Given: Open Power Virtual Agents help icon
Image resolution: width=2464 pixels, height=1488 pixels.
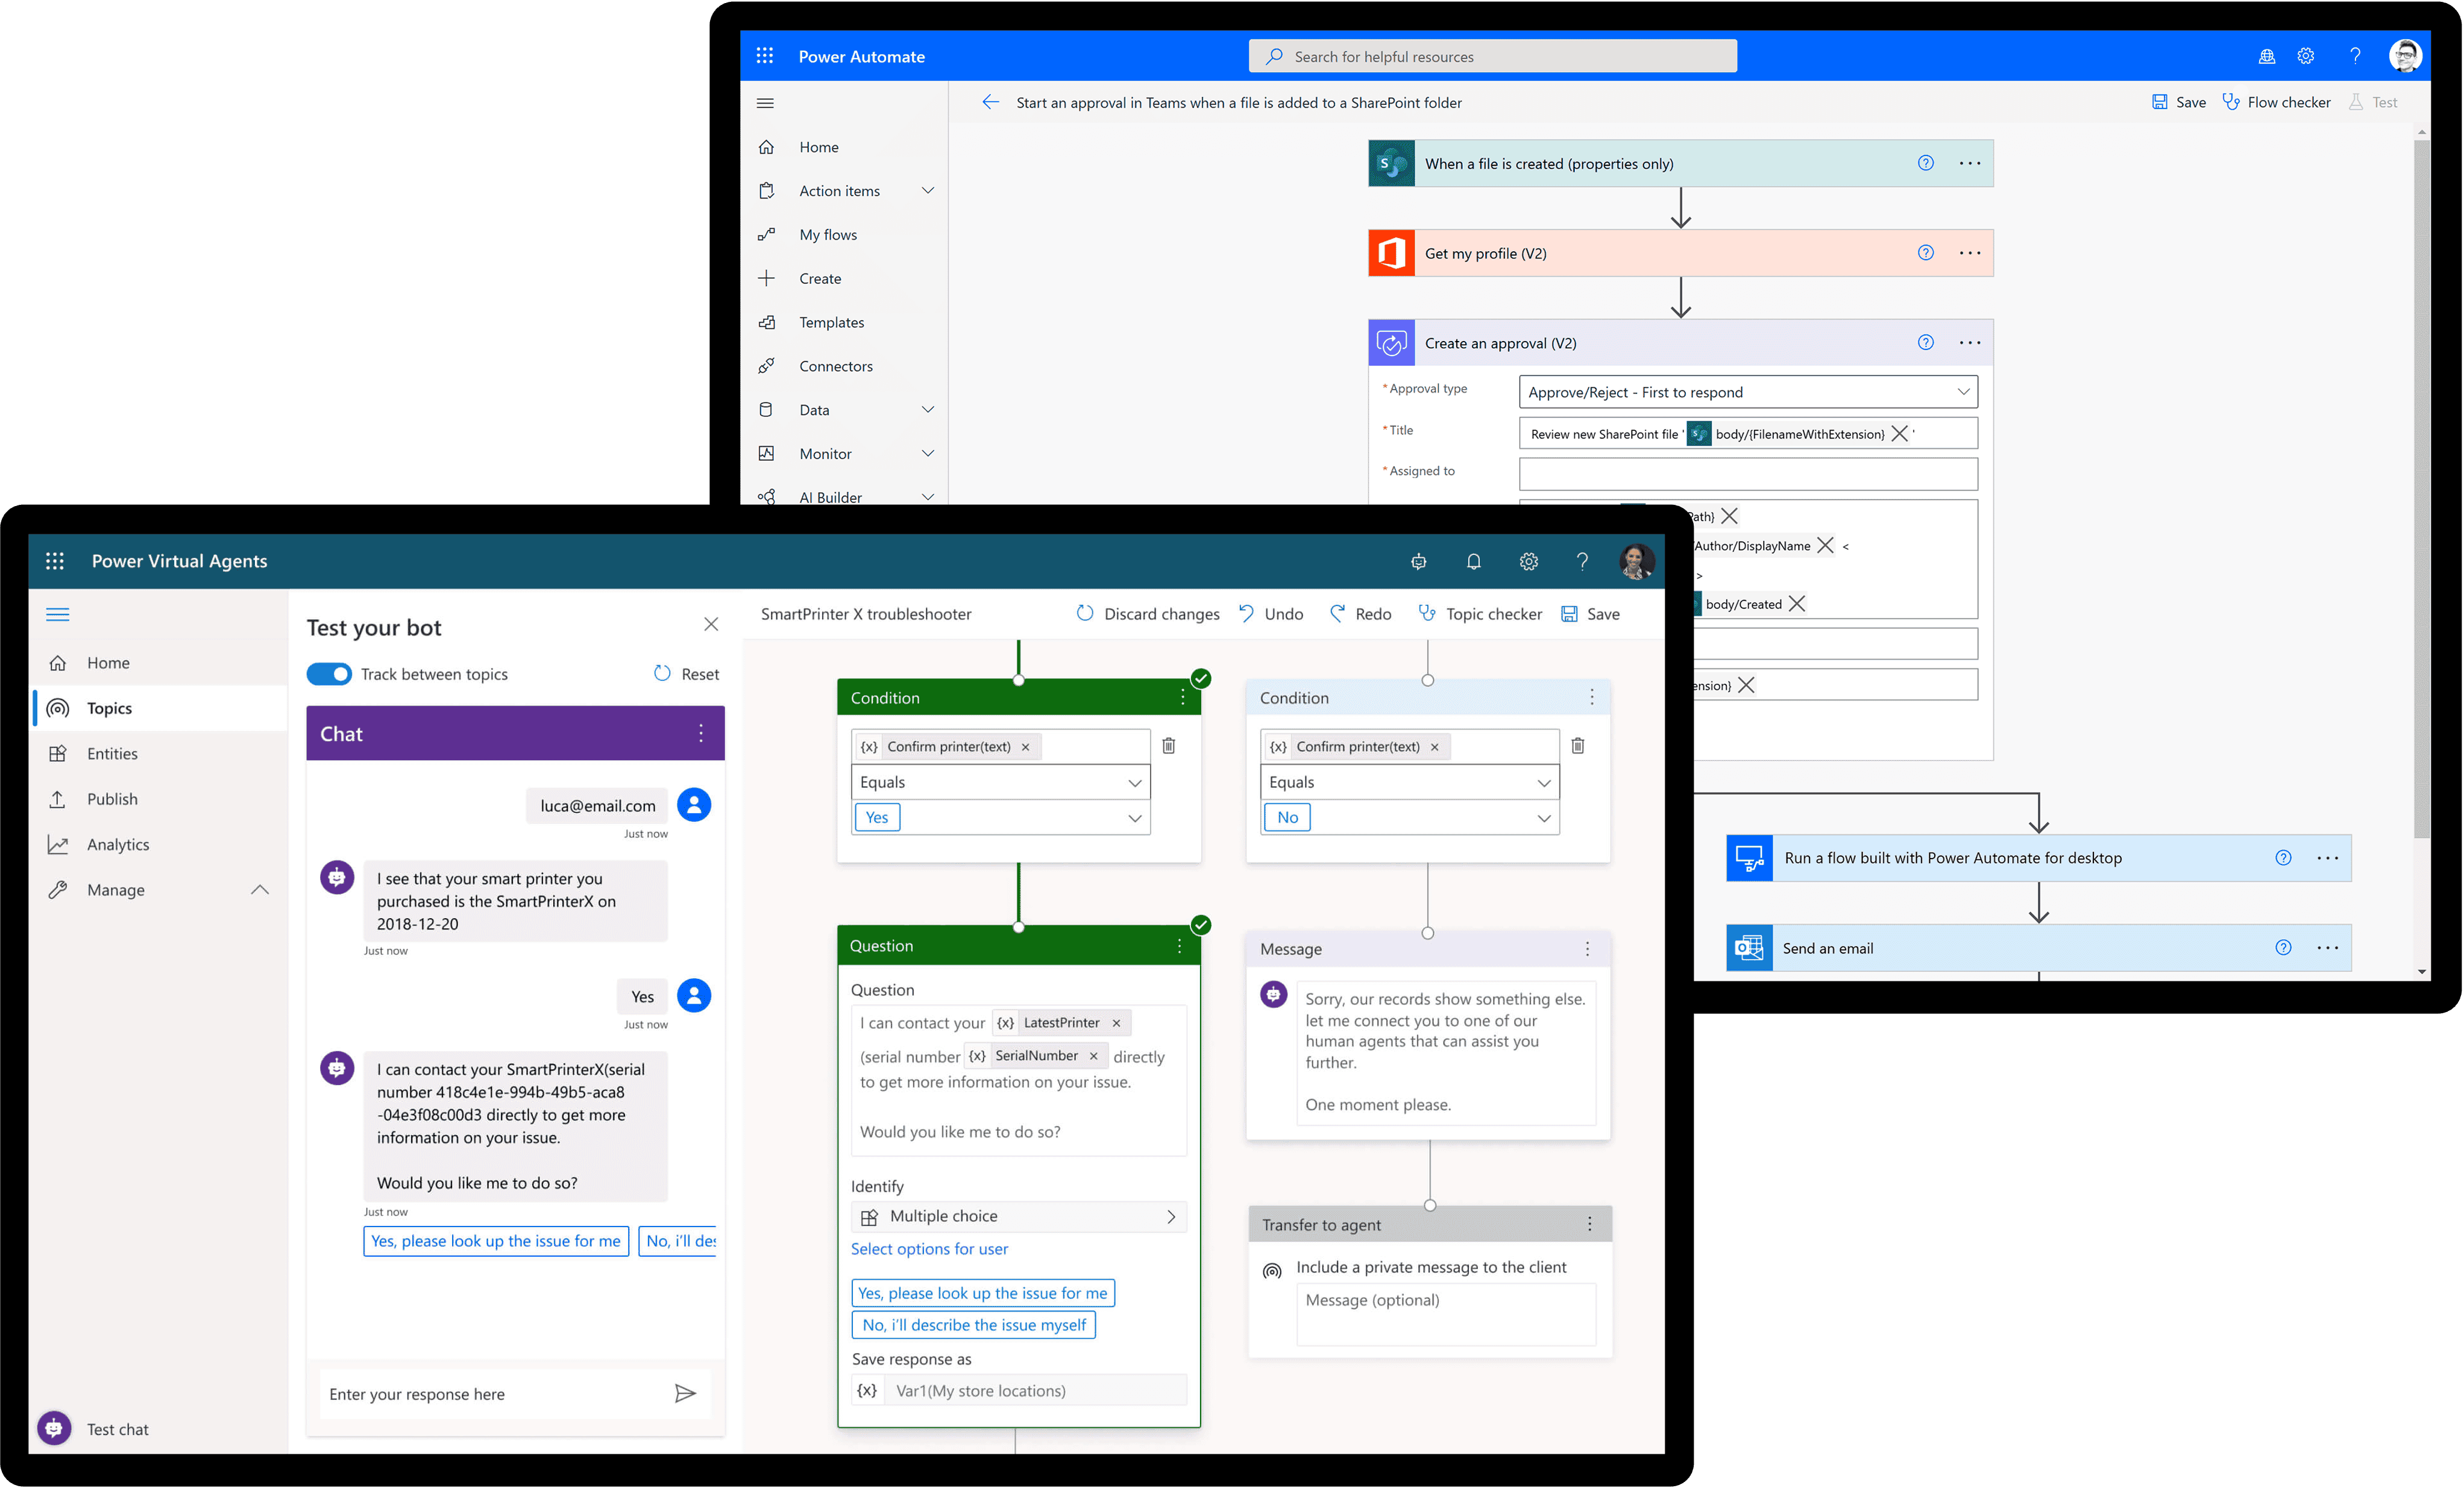Looking at the screenshot, I should point(1582,561).
